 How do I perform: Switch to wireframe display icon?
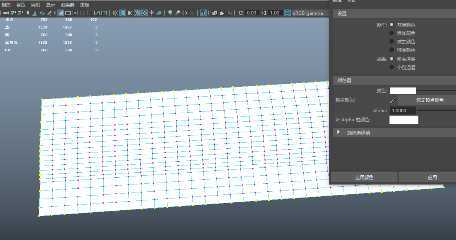pos(116,13)
